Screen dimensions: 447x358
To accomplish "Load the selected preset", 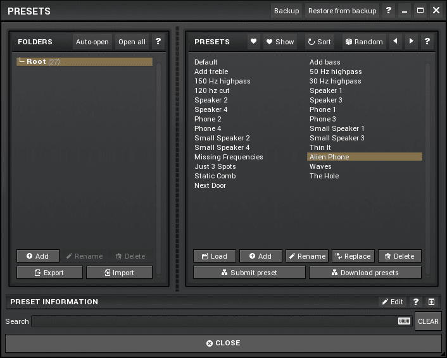I will click(x=215, y=256).
